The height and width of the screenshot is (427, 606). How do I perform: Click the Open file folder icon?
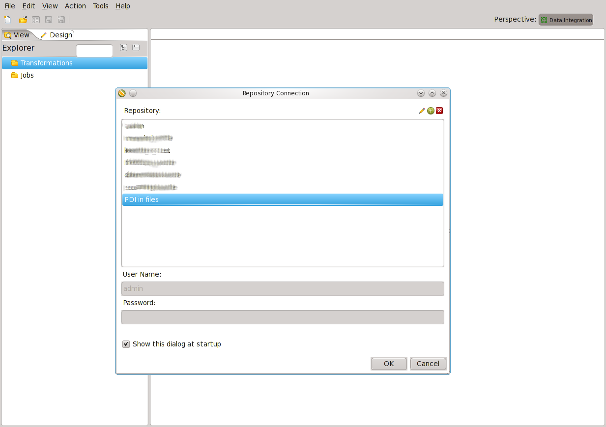(23, 20)
